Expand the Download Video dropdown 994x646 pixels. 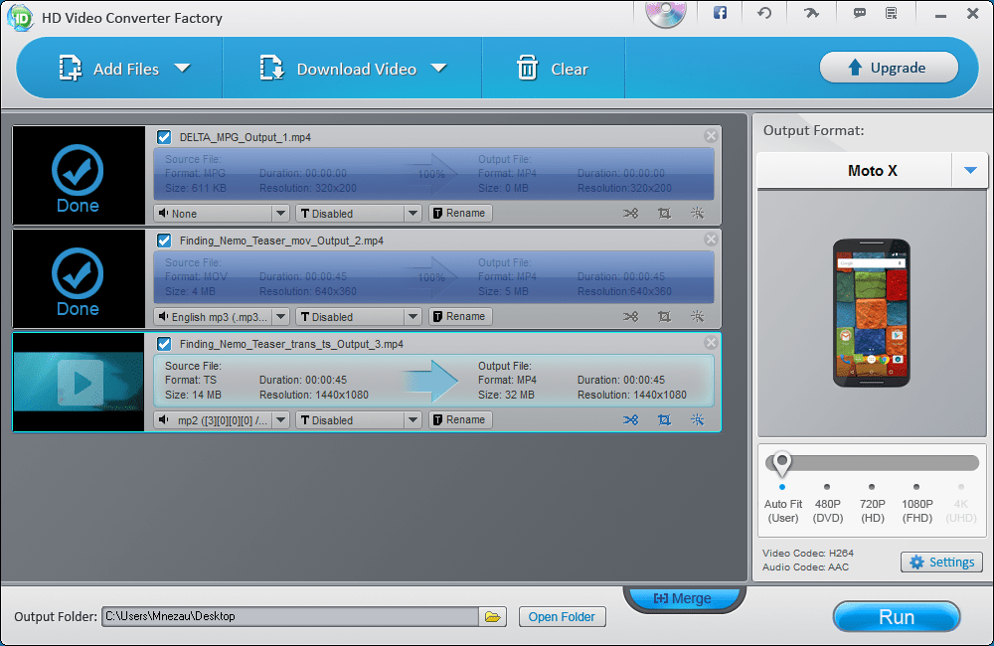(438, 69)
